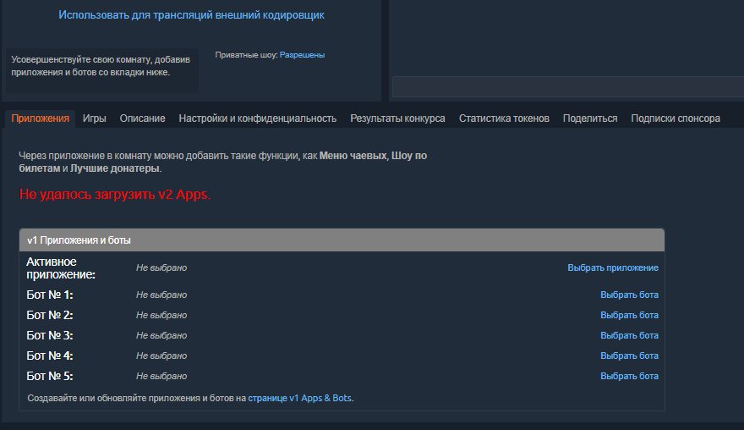
Task: Pick a bot for Бот № 4
Action: 629,356
